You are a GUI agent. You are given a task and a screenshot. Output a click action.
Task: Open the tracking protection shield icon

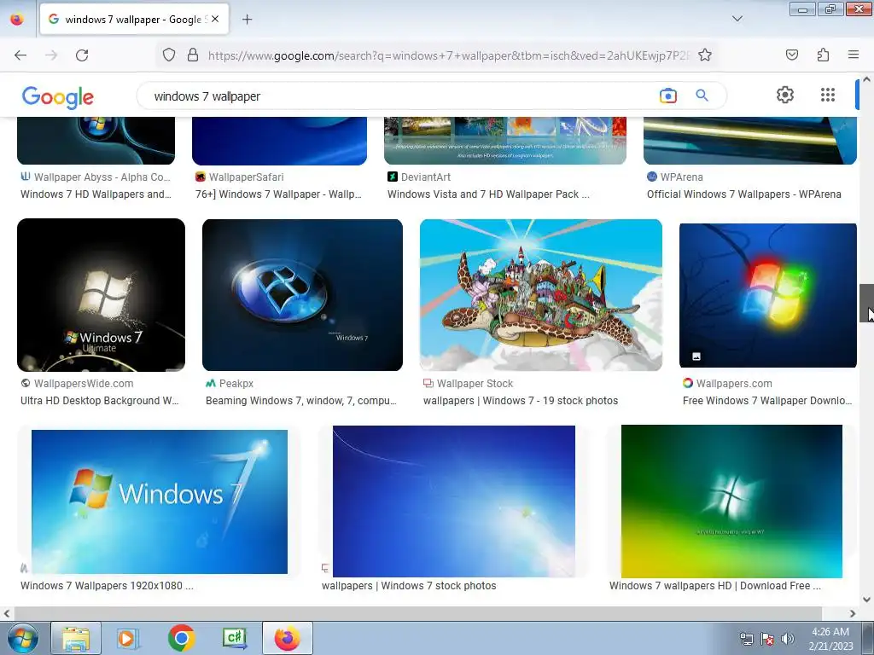(169, 55)
